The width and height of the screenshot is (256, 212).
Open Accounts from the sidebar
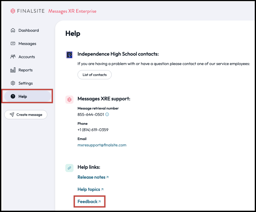point(26,57)
